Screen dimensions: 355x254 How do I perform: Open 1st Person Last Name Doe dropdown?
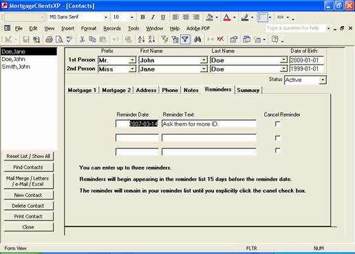tap(283, 60)
